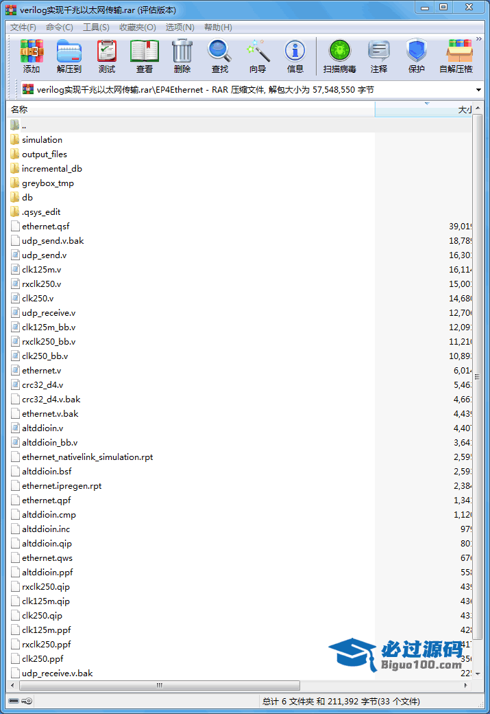Show archive Info (信息) icon

point(295,56)
